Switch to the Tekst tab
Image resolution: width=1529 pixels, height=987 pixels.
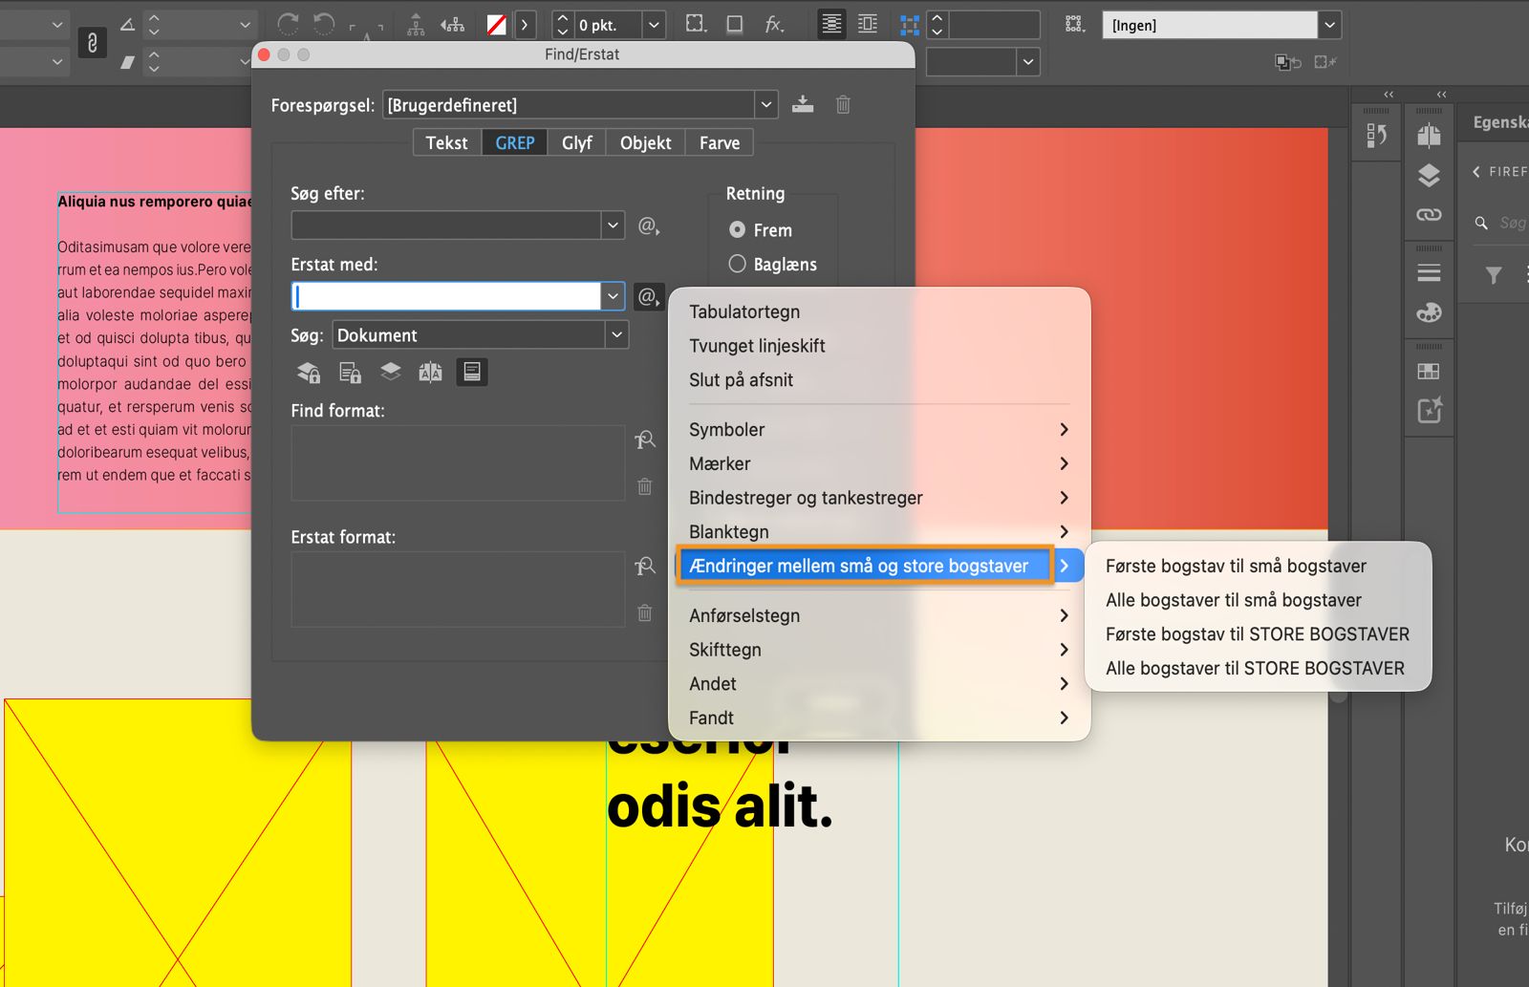pyautogui.click(x=447, y=142)
